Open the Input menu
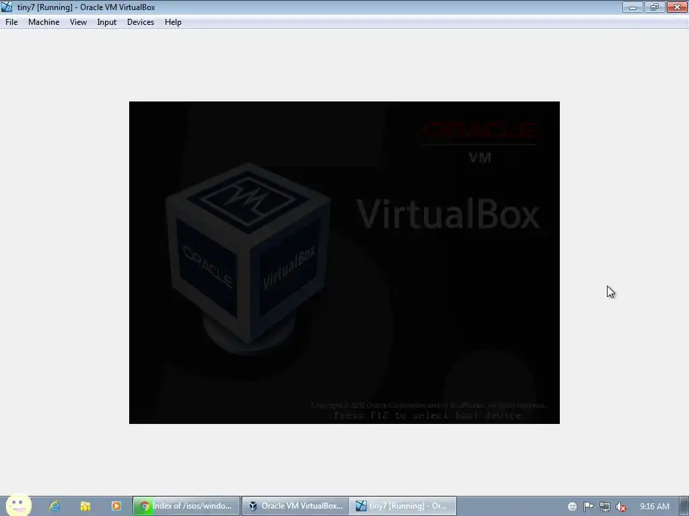This screenshot has width=689, height=516. [x=107, y=22]
